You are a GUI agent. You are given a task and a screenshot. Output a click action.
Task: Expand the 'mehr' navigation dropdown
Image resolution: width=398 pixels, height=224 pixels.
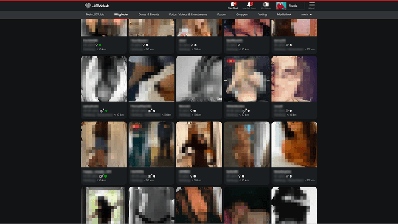(307, 14)
